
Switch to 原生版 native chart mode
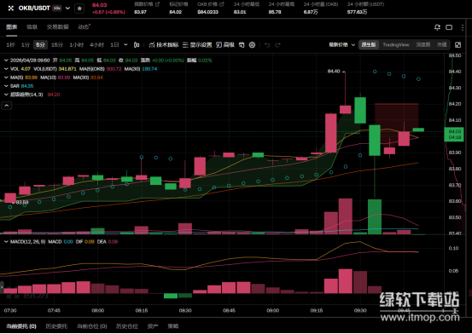(x=369, y=45)
